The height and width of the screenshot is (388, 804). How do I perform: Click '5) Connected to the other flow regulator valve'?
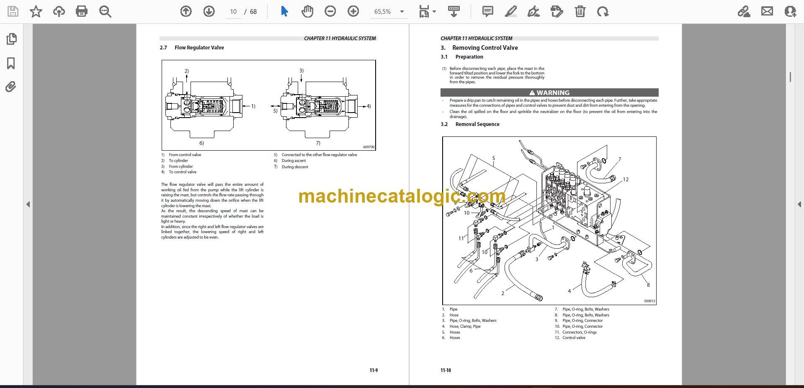pos(315,155)
